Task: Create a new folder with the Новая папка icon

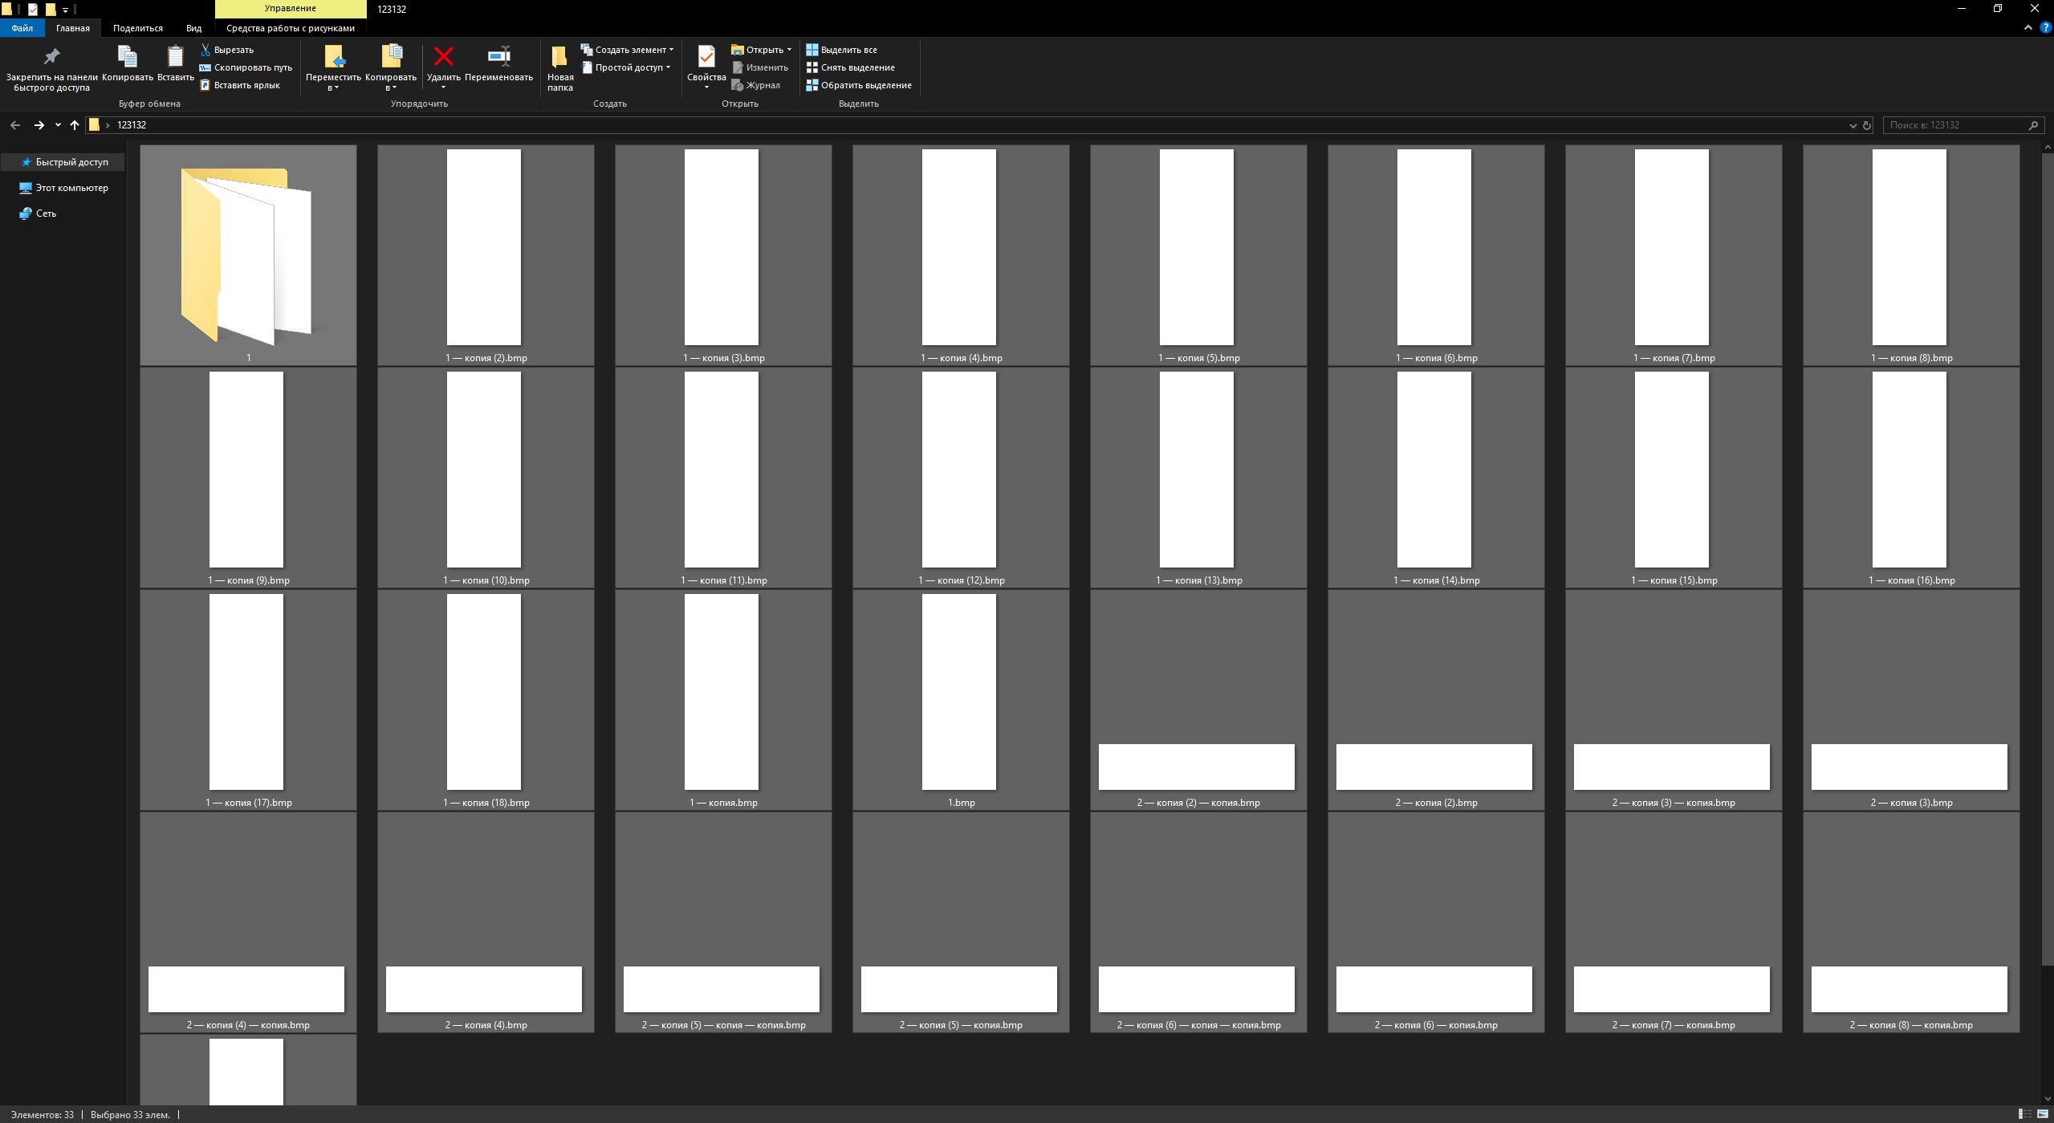Action: point(559,57)
